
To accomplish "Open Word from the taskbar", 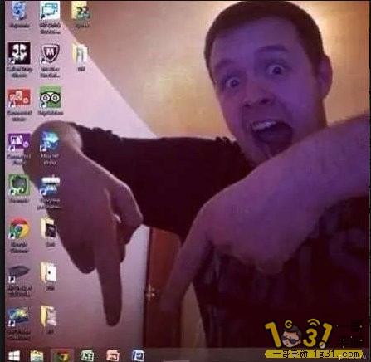I will 138,355.
